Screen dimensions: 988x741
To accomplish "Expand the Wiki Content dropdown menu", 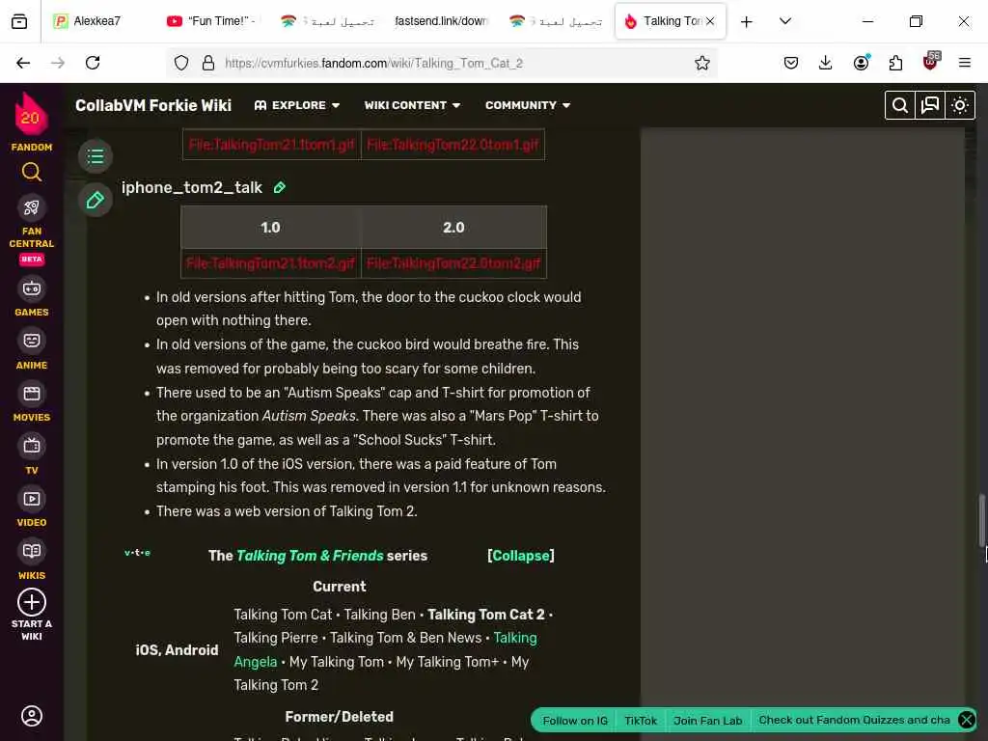I will 412,105.
